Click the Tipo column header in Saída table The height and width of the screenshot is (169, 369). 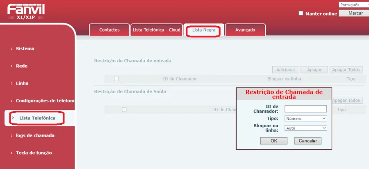click(x=341, y=110)
